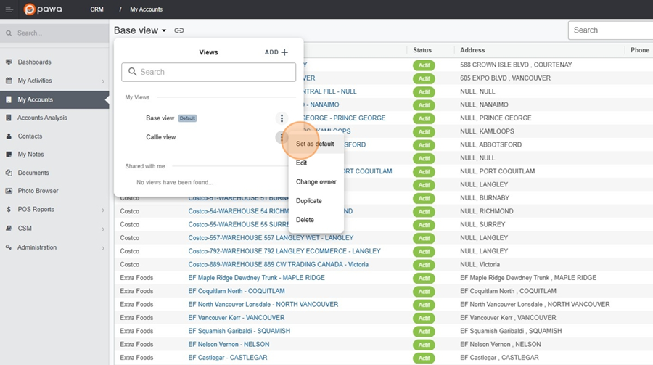Screen dimensions: 653x365
Task: Expand the CSM submenu arrow
Action: (103, 229)
